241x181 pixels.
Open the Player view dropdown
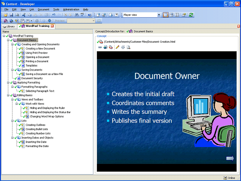[159, 15]
